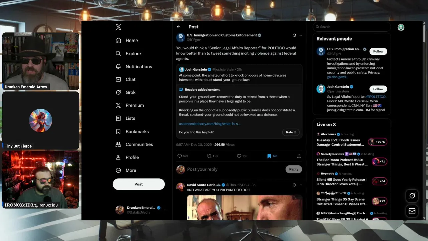Viewport: 428px width, 241px height.
Task: Click the Reply button
Action: 294,169
